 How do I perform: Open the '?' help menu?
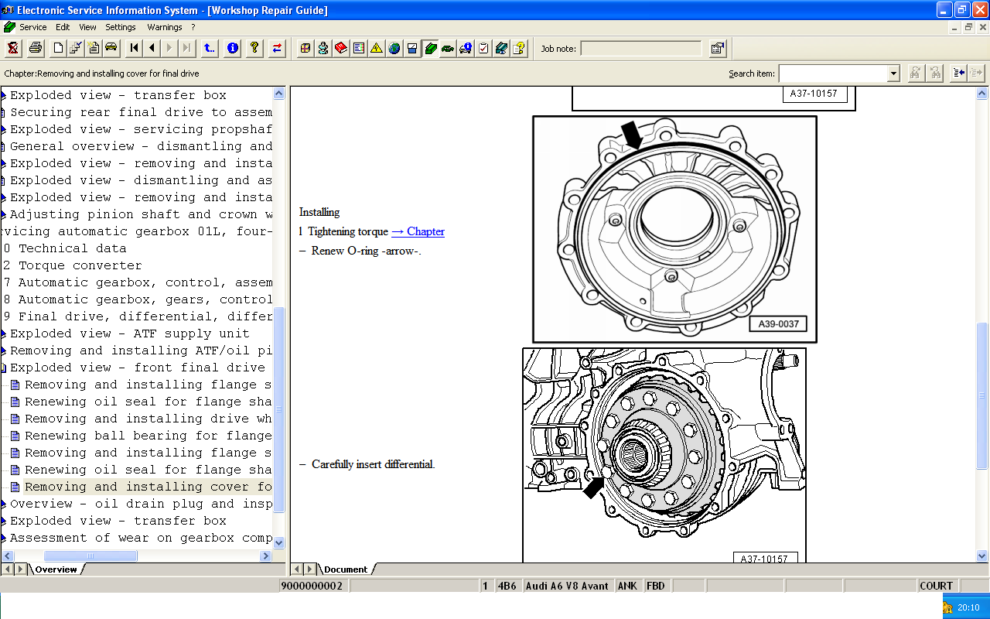coord(193,27)
